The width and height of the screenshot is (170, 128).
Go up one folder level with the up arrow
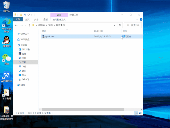click(x=29, y=25)
